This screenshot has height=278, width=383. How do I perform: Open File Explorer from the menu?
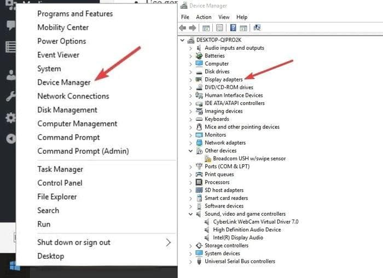coord(57,197)
